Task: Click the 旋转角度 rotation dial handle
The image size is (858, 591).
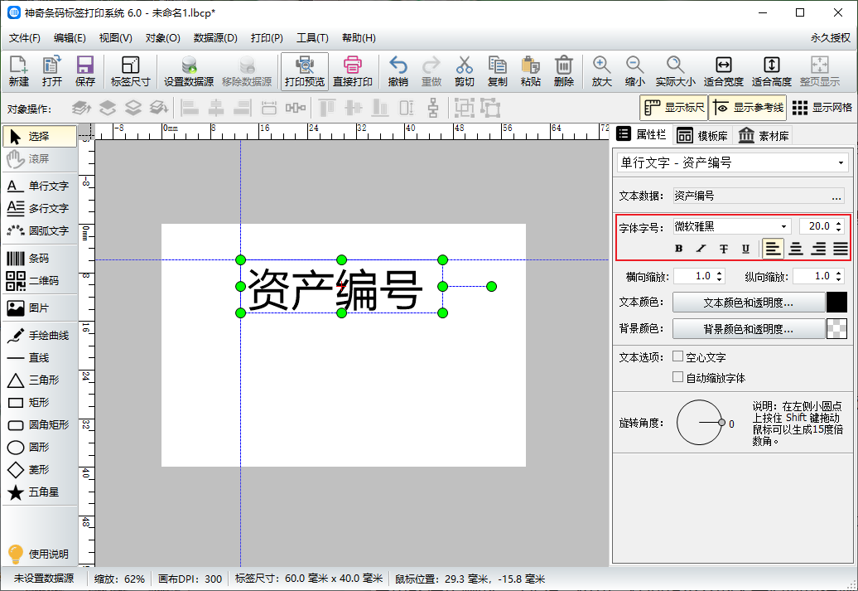Action: point(721,422)
